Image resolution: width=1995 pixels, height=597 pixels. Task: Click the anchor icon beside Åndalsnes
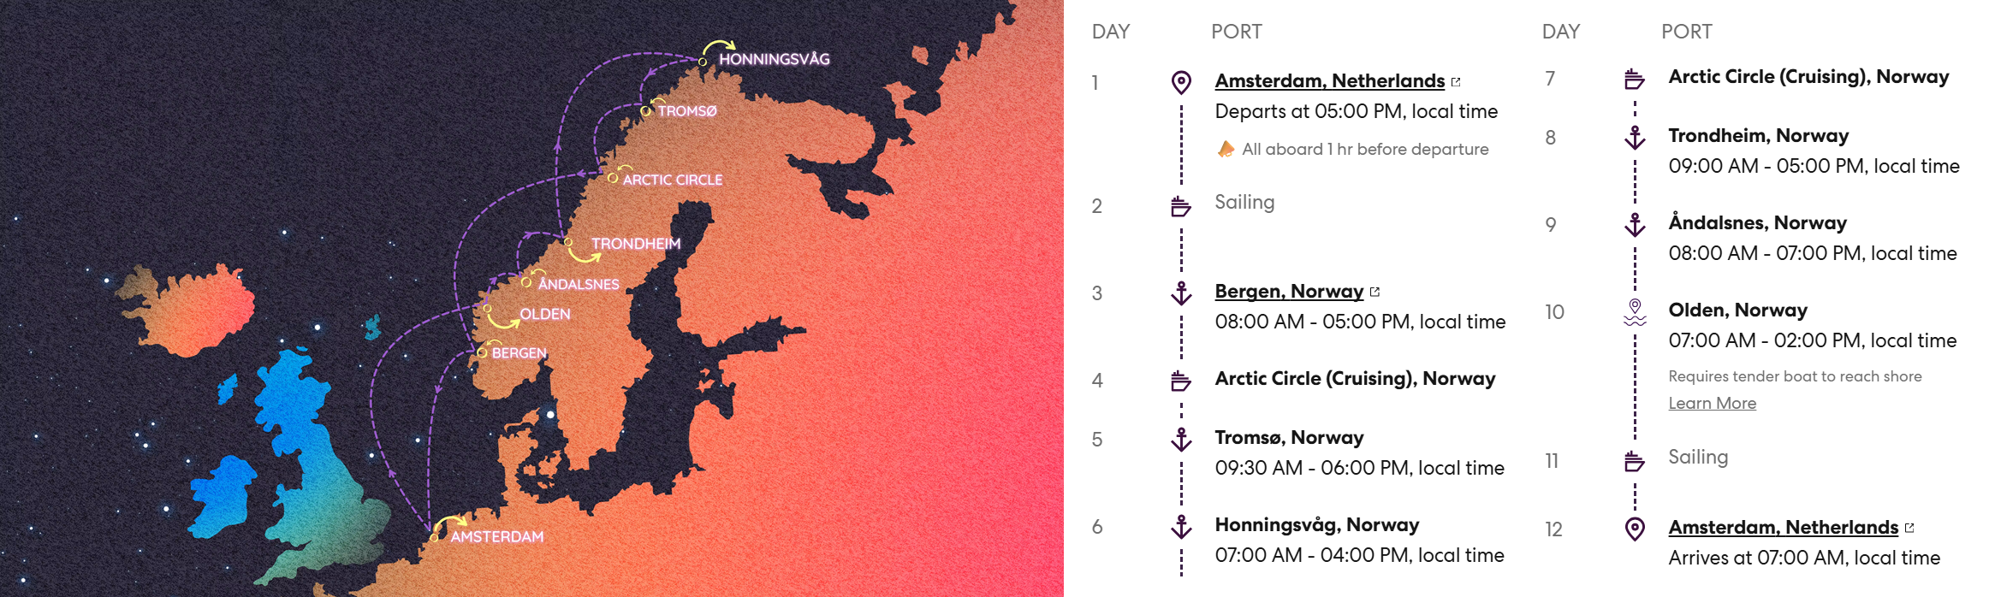1635,225
